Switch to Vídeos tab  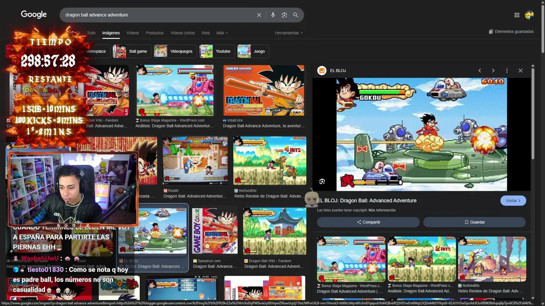[132, 33]
